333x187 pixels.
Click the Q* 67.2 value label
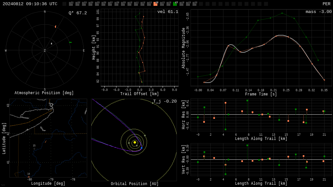[x=78, y=13]
